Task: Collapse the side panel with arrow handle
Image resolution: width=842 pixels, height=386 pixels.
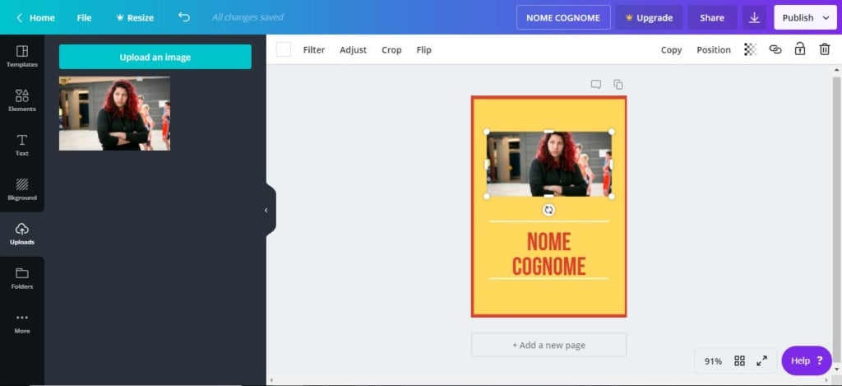Action: [266, 210]
